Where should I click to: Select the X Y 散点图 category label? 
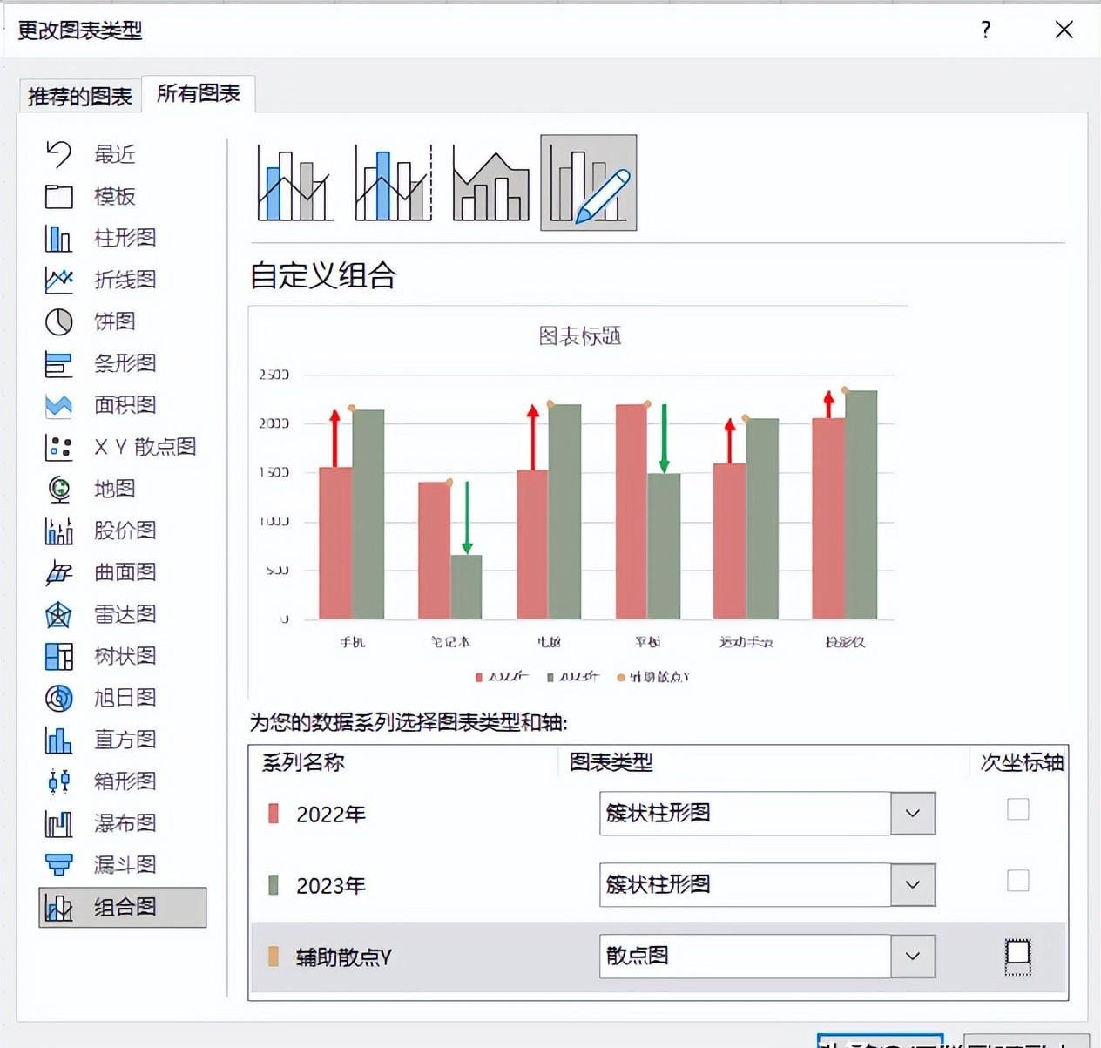145,447
